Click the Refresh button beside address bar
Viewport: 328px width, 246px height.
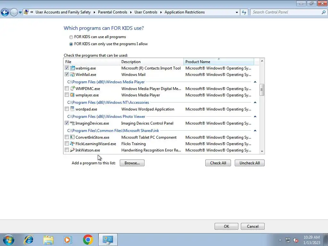click(244, 12)
